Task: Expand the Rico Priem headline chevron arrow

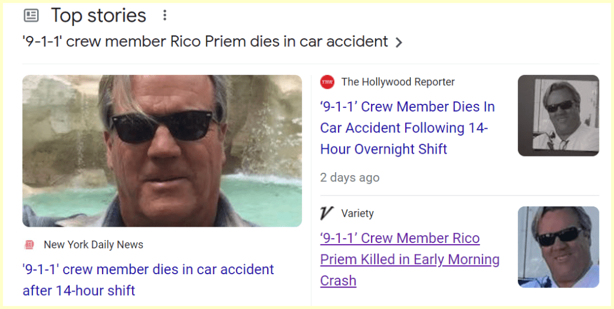Action: (x=399, y=43)
